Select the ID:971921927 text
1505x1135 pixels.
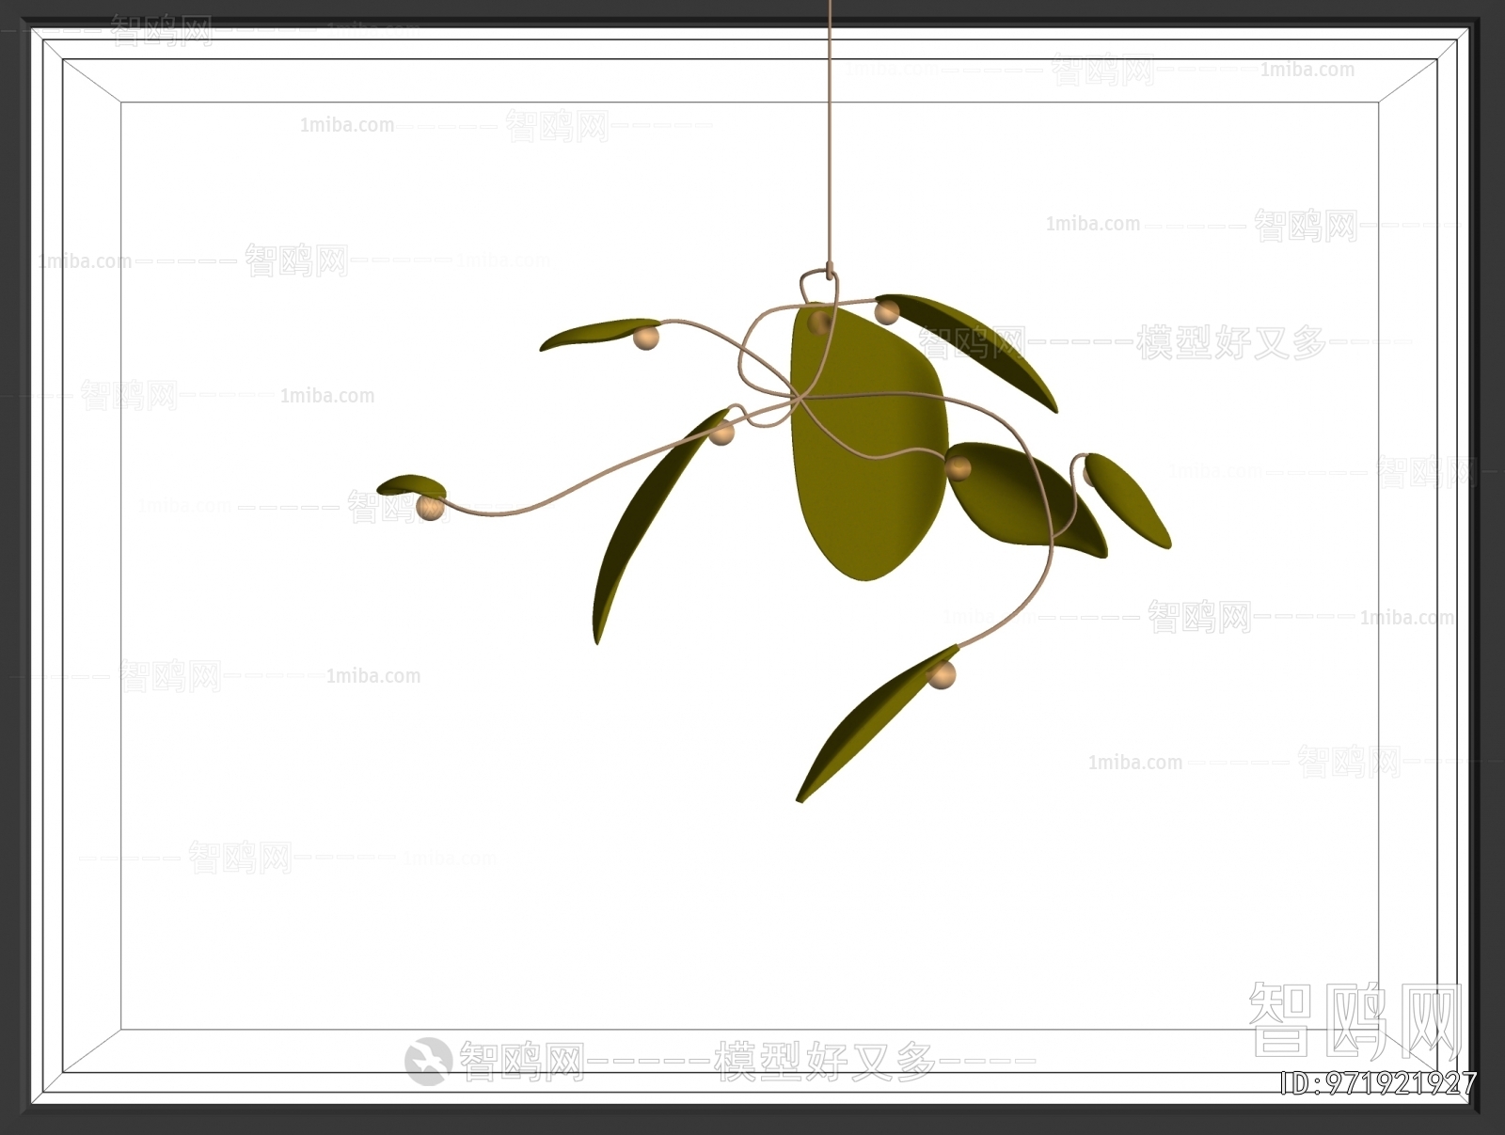tap(1378, 1083)
